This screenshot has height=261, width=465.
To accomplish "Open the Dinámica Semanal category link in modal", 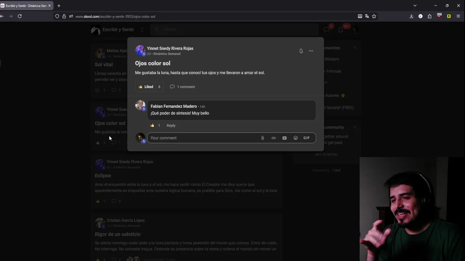I will 167,54.
